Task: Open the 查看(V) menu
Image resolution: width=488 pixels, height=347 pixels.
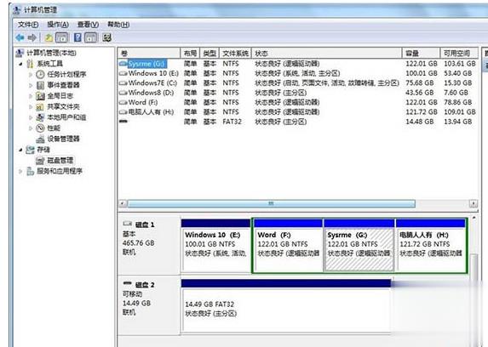Action: [x=88, y=25]
